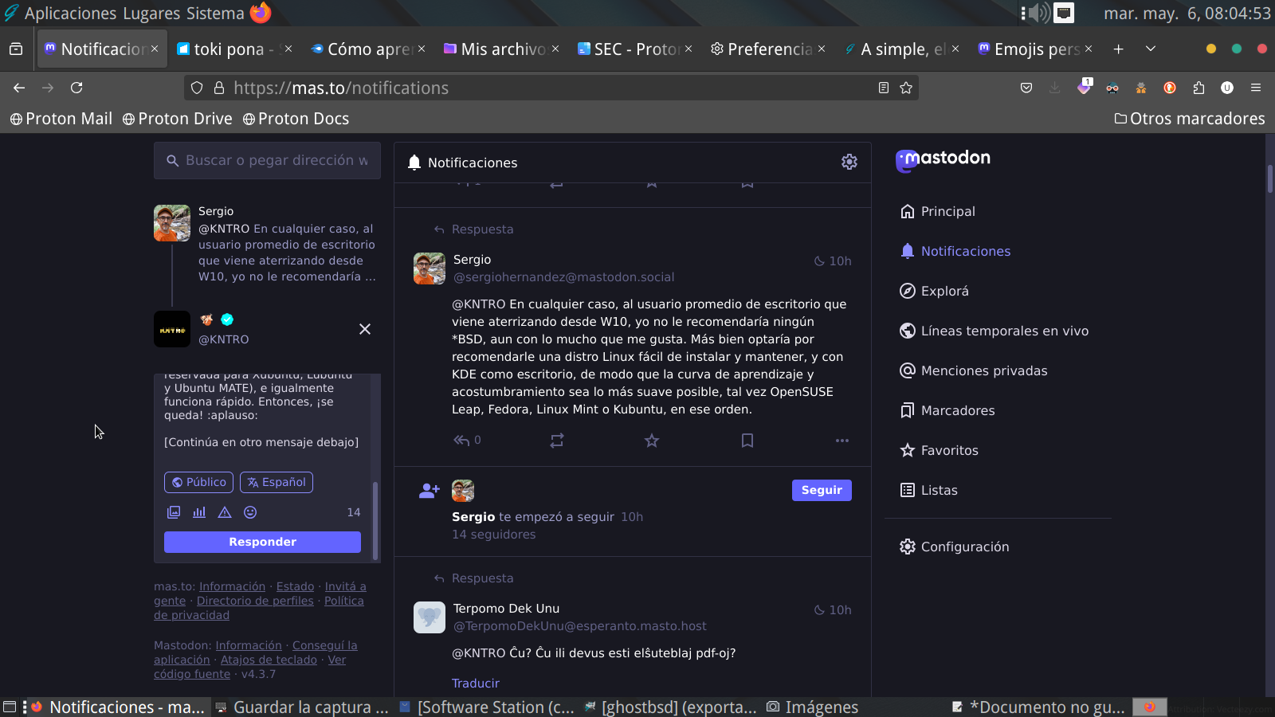The image size is (1275, 717).
Task: Toggle reader view icon in address bar
Action: (x=884, y=88)
